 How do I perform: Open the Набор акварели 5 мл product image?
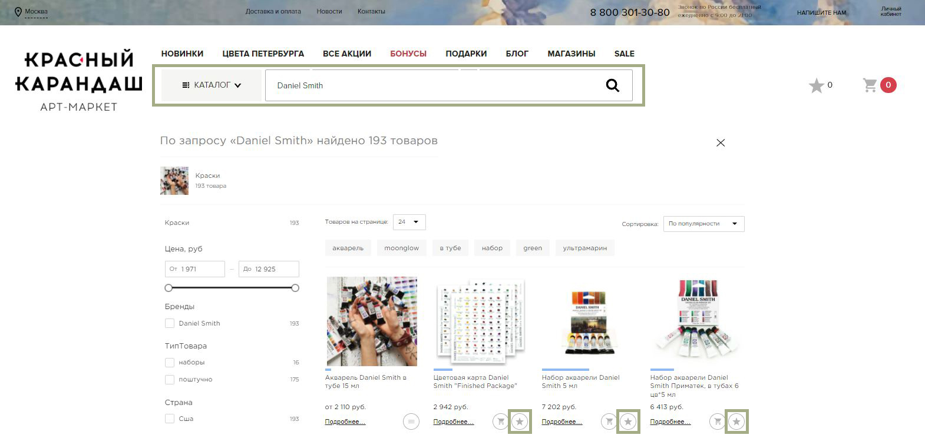pos(588,321)
